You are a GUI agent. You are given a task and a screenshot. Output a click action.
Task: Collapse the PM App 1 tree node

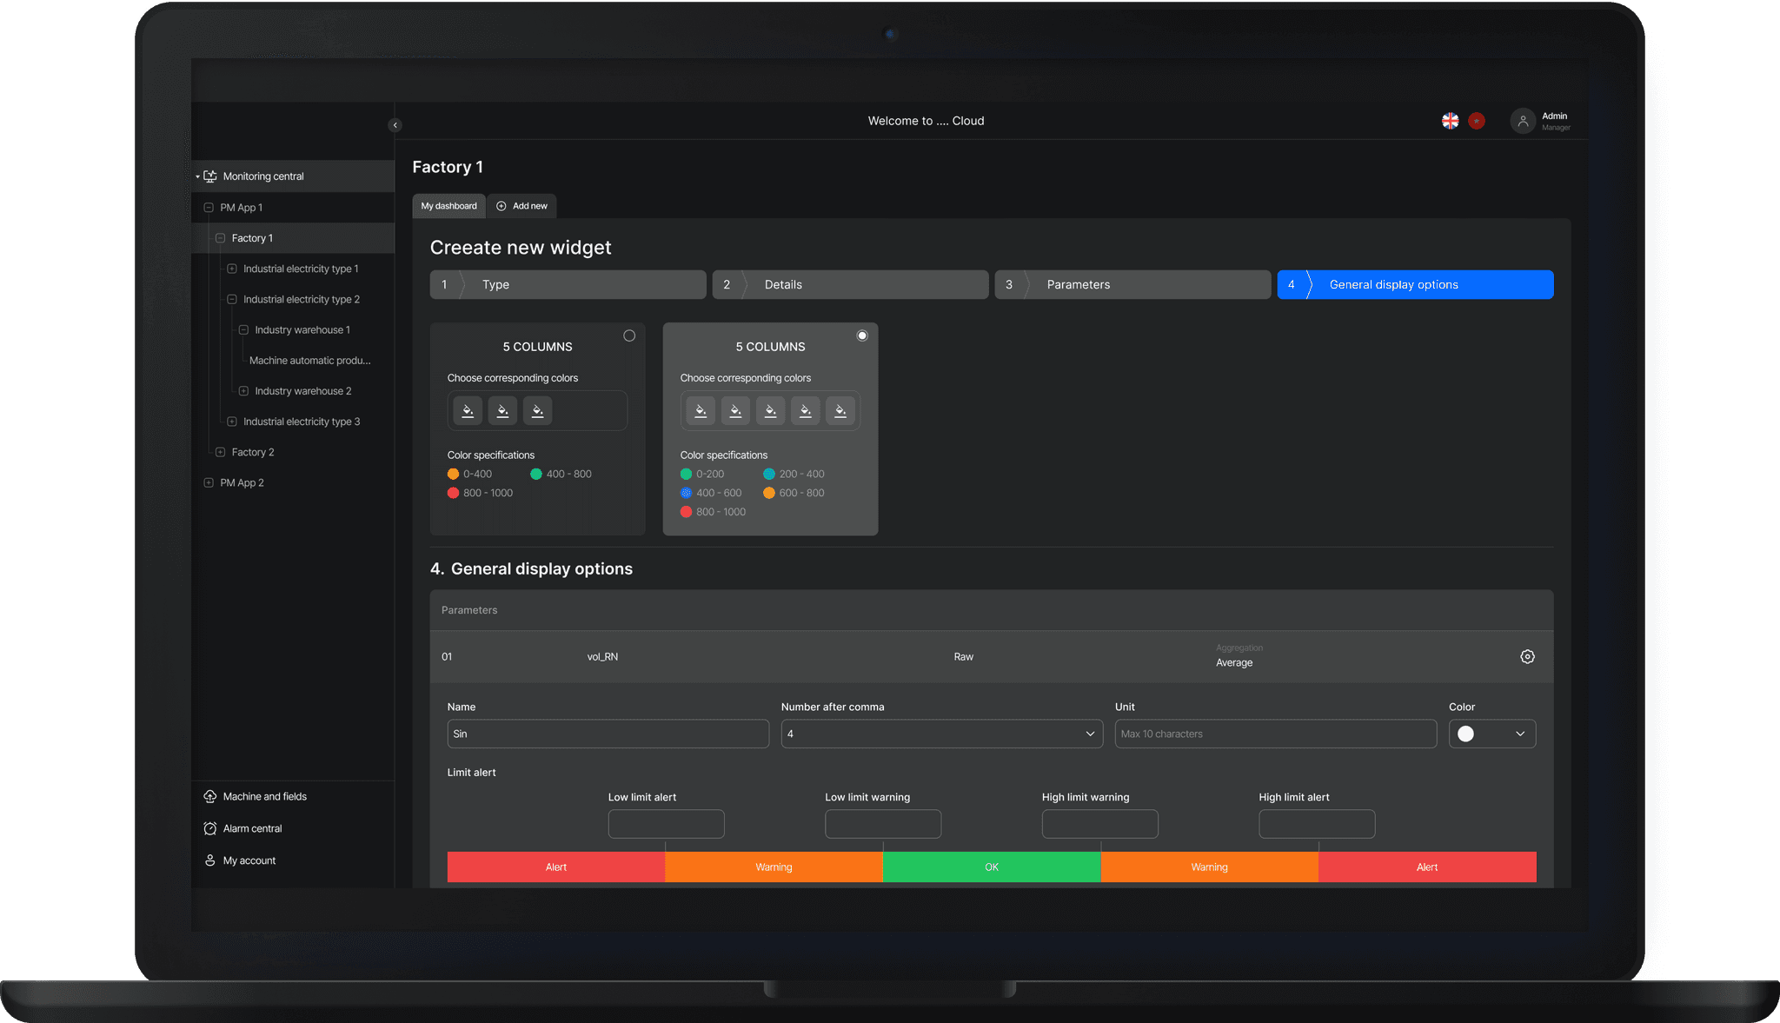coord(209,208)
